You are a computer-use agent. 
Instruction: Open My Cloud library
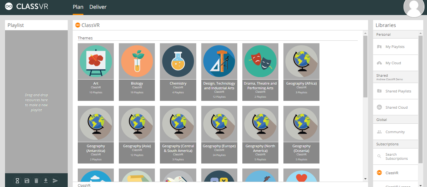coord(396,63)
